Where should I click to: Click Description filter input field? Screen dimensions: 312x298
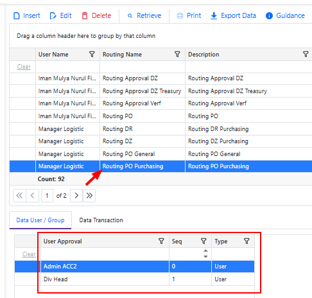pos(248,67)
